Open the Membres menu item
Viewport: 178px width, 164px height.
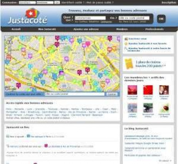pyautogui.click(x=122, y=29)
